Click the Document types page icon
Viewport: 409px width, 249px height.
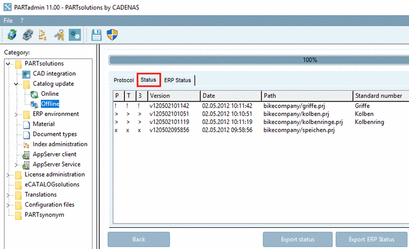click(27, 135)
